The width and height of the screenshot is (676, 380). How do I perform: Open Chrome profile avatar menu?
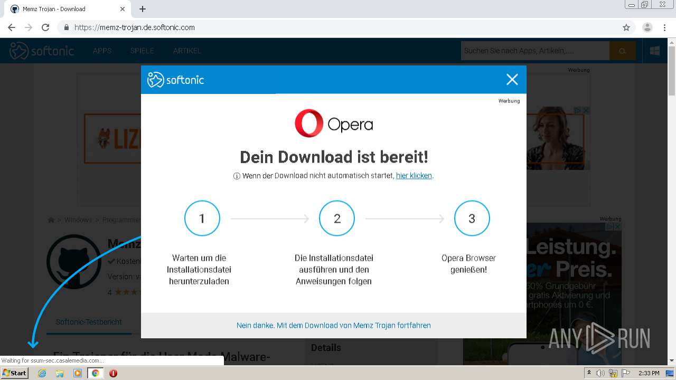point(647,27)
